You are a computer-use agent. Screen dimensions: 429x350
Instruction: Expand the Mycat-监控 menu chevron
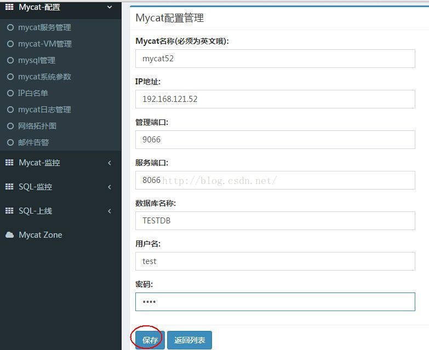[110, 163]
